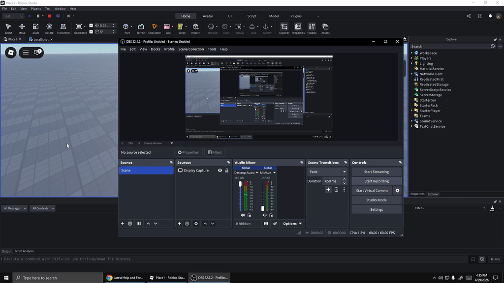Toggle the rotate snap increment checkbox
504x283 pixels.
point(91,31)
